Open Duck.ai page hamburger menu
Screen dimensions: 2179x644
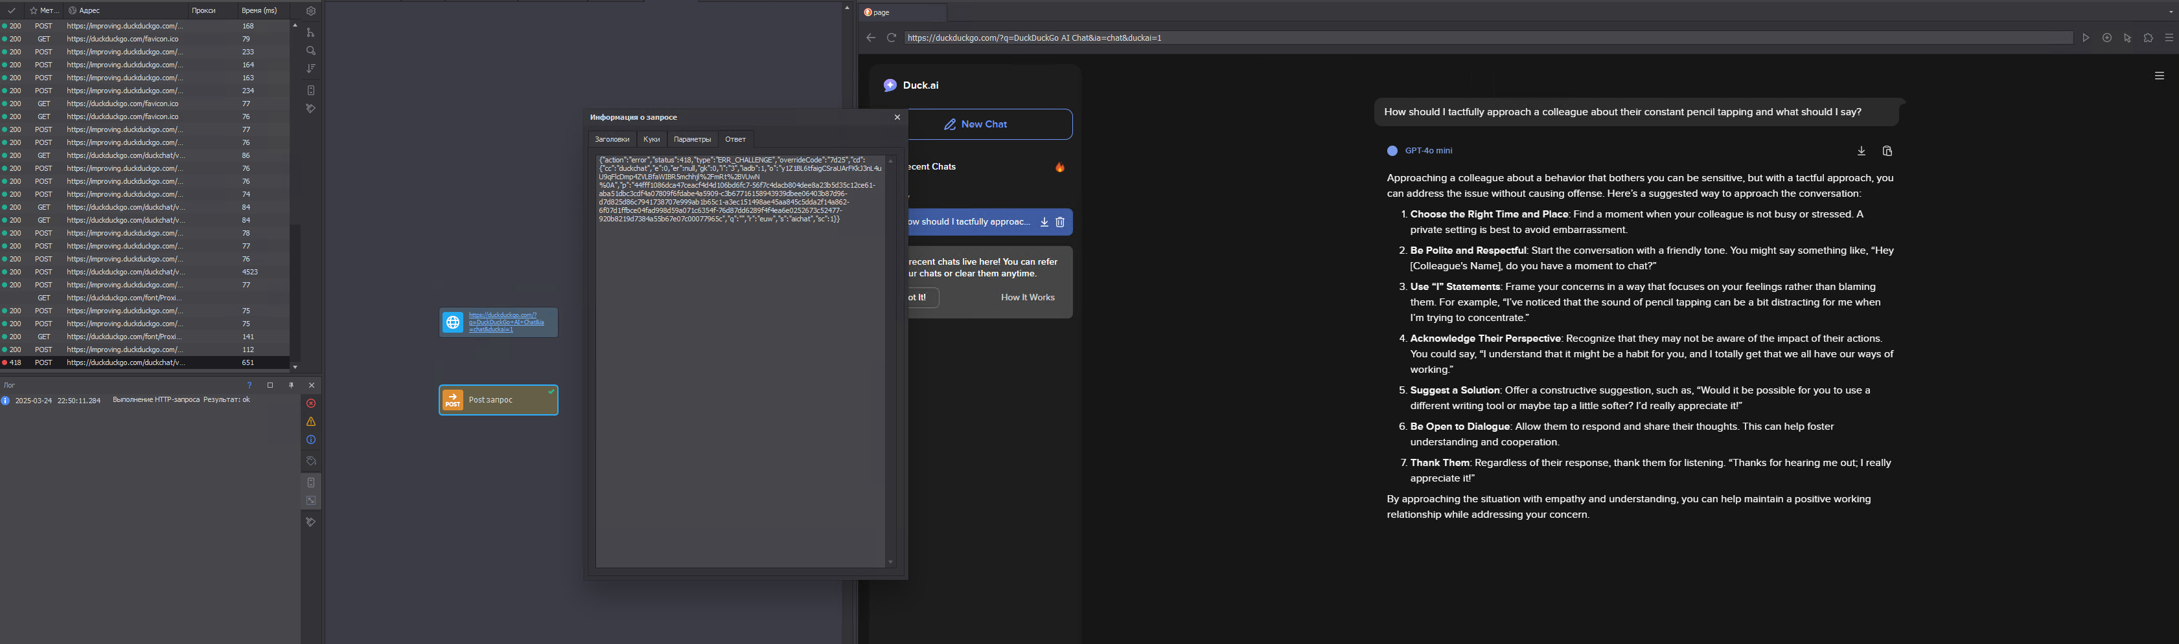tap(2160, 76)
